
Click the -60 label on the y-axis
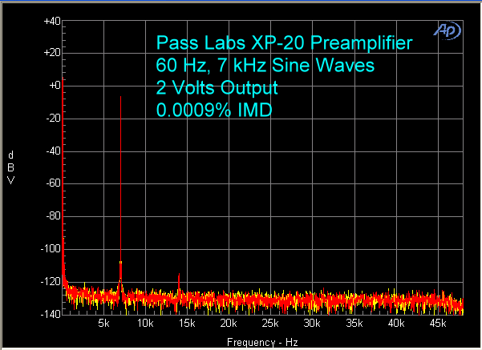click(51, 183)
